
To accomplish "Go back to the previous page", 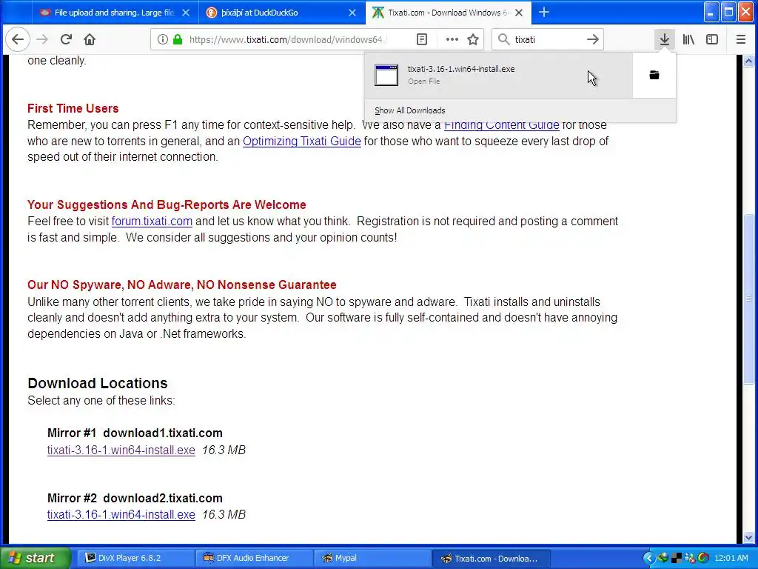I will (18, 39).
